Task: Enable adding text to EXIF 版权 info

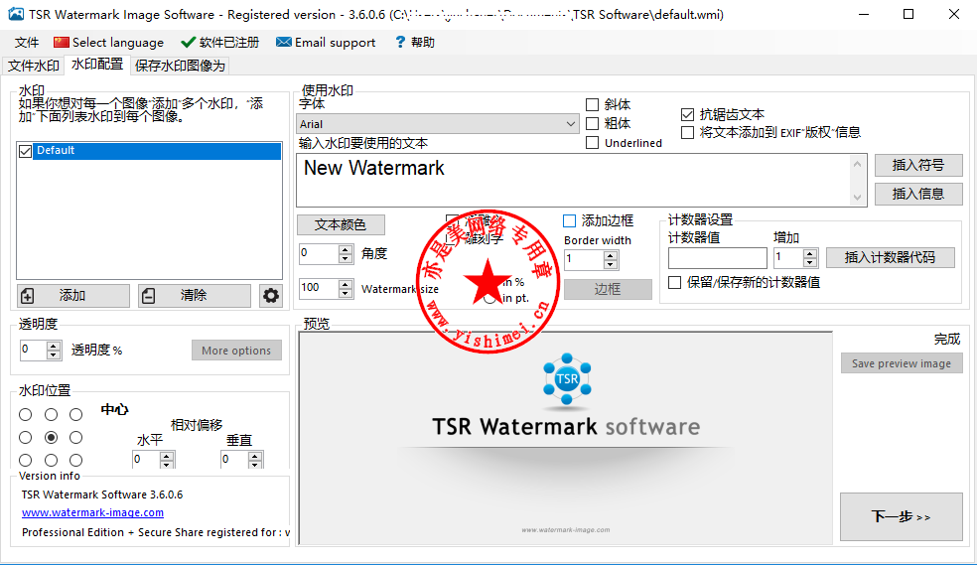Action: (687, 133)
